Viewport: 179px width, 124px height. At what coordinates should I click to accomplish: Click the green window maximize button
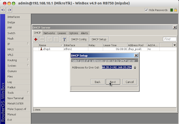[x=14, y=3]
